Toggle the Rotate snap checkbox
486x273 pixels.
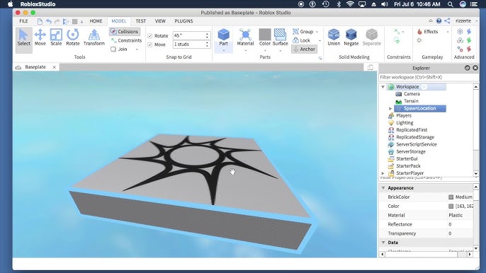pos(150,36)
